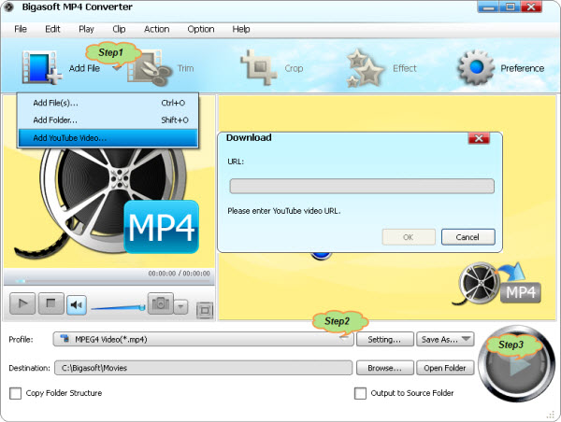Select Add YouTube Video... entry
561x422 pixels.
point(108,138)
